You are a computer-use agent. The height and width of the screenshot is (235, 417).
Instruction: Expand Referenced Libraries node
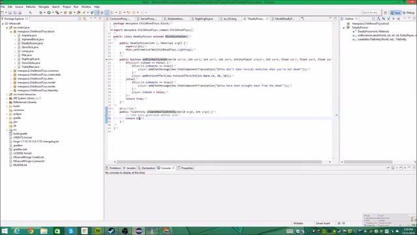(x=7, y=102)
